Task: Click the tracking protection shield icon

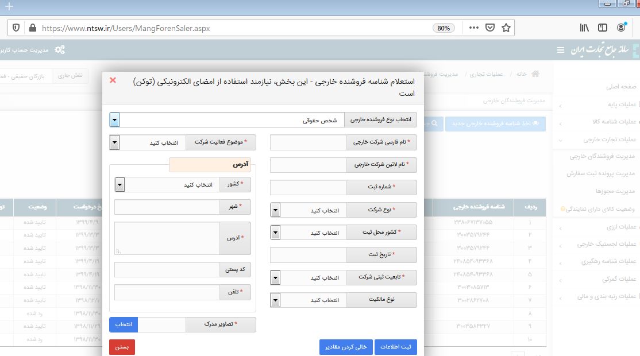Action: [x=16, y=28]
